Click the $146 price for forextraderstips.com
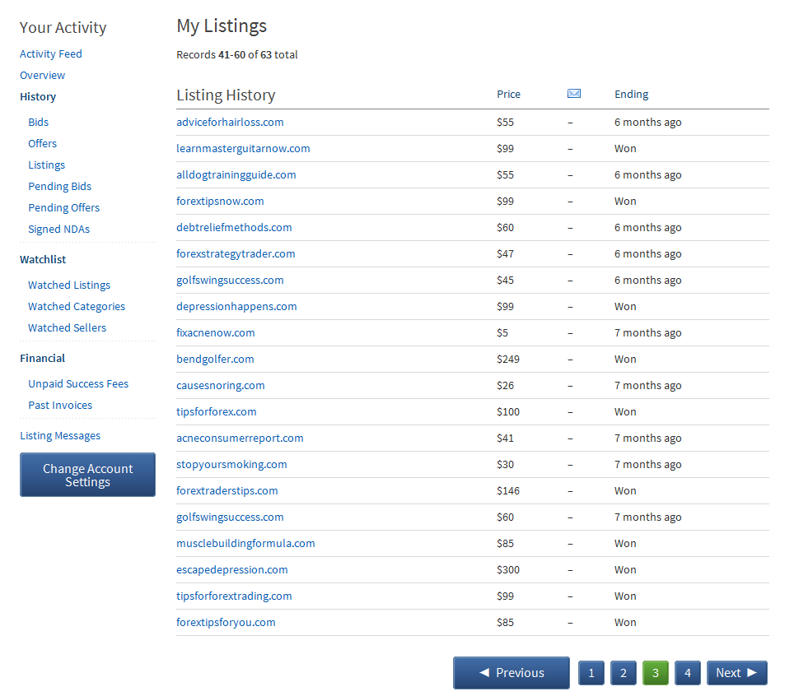Screen dimensions: 785x696 (x=507, y=491)
